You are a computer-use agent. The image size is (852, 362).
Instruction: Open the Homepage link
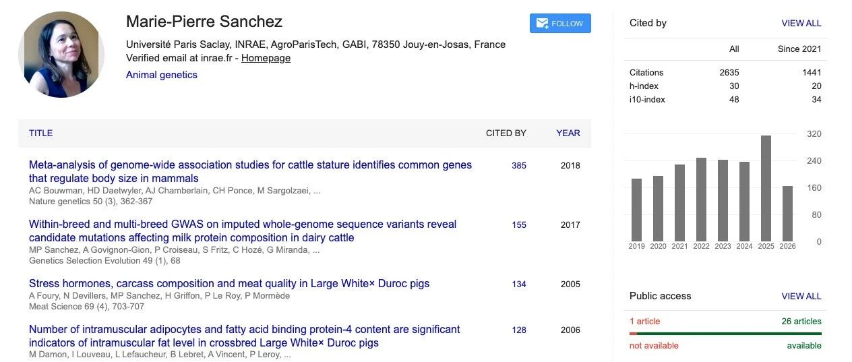[x=266, y=58]
